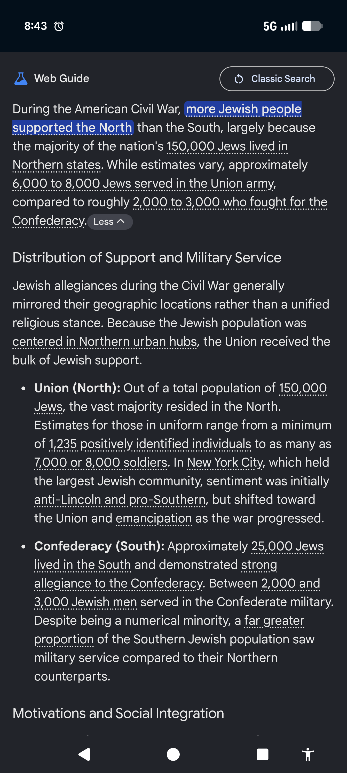
Task: Collapse the summary with Less chevron
Action: click(x=110, y=222)
